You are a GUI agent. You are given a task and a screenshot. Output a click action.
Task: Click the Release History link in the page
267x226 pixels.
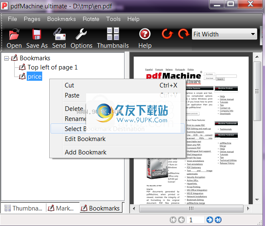pos(227,163)
